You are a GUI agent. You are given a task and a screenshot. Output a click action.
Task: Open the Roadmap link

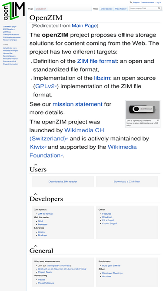pyautogui.click(x=107, y=217)
